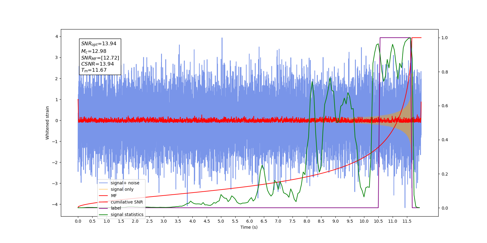Click the x-axis tick label 5.5
The image size is (487, 243).
point(235,221)
